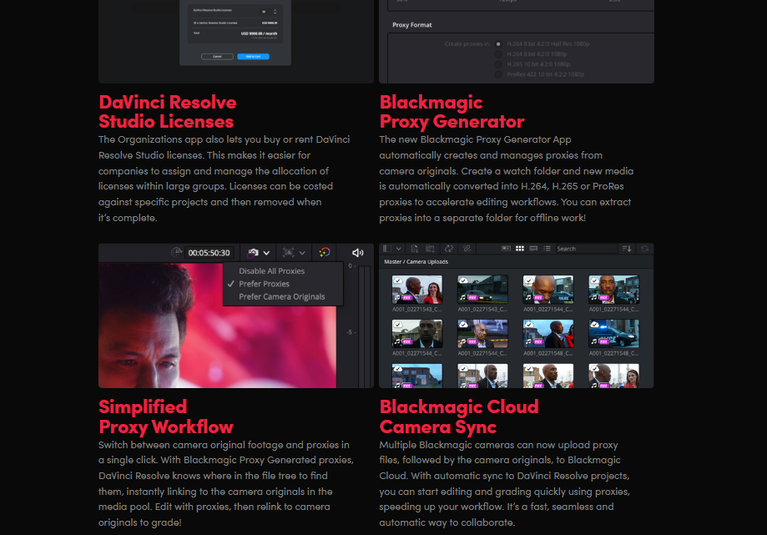Switch media pool to thumbnail grid view

pos(520,249)
